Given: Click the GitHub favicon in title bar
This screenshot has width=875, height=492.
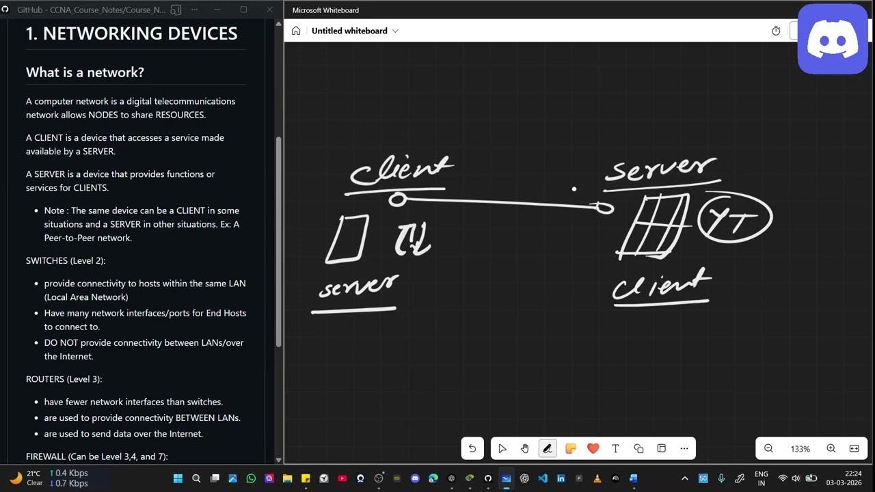Looking at the screenshot, I should (5, 10).
